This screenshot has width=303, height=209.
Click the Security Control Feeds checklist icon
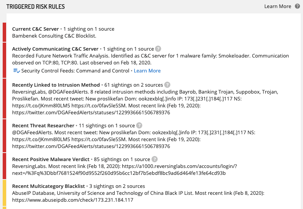click(17, 71)
